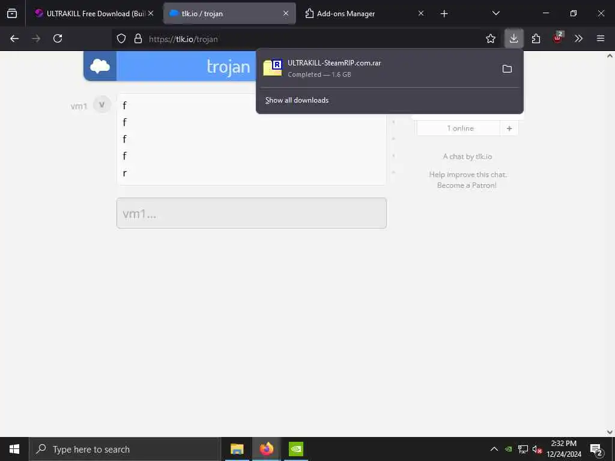Open network status tray icon
615x461 pixels.
point(523,449)
